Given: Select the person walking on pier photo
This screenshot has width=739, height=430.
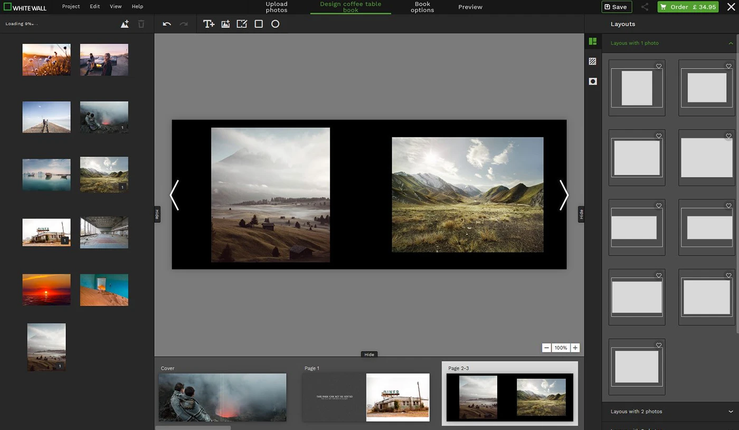Looking at the screenshot, I should tap(46, 117).
